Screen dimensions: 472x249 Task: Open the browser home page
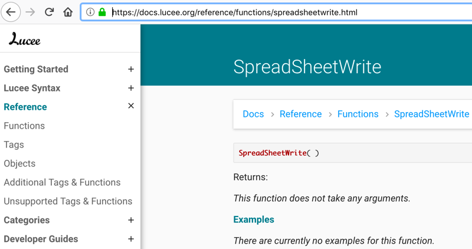point(68,12)
